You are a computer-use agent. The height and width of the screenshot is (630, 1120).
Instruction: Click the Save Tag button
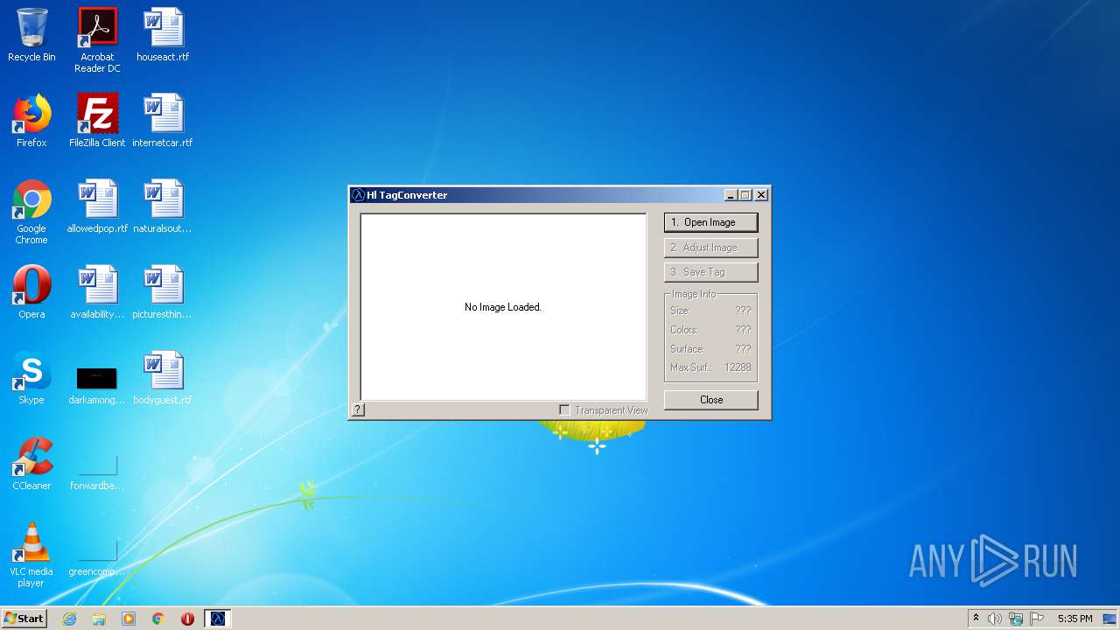tap(710, 272)
